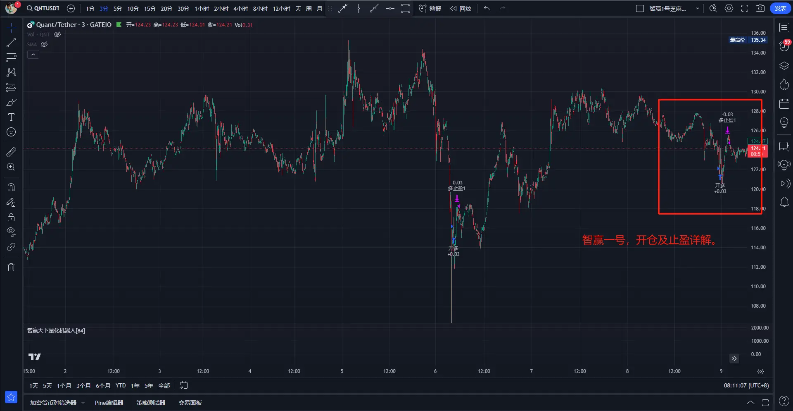Screen dimensions: 793x411
Task: Click the link icon in left toolbar
Action: [x=11, y=247]
